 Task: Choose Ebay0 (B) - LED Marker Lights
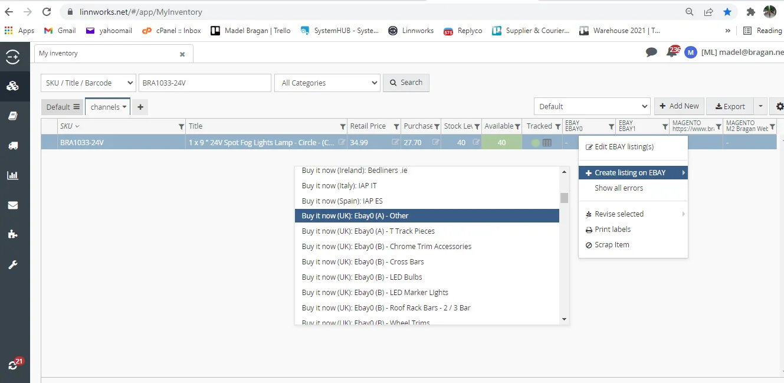click(427, 293)
